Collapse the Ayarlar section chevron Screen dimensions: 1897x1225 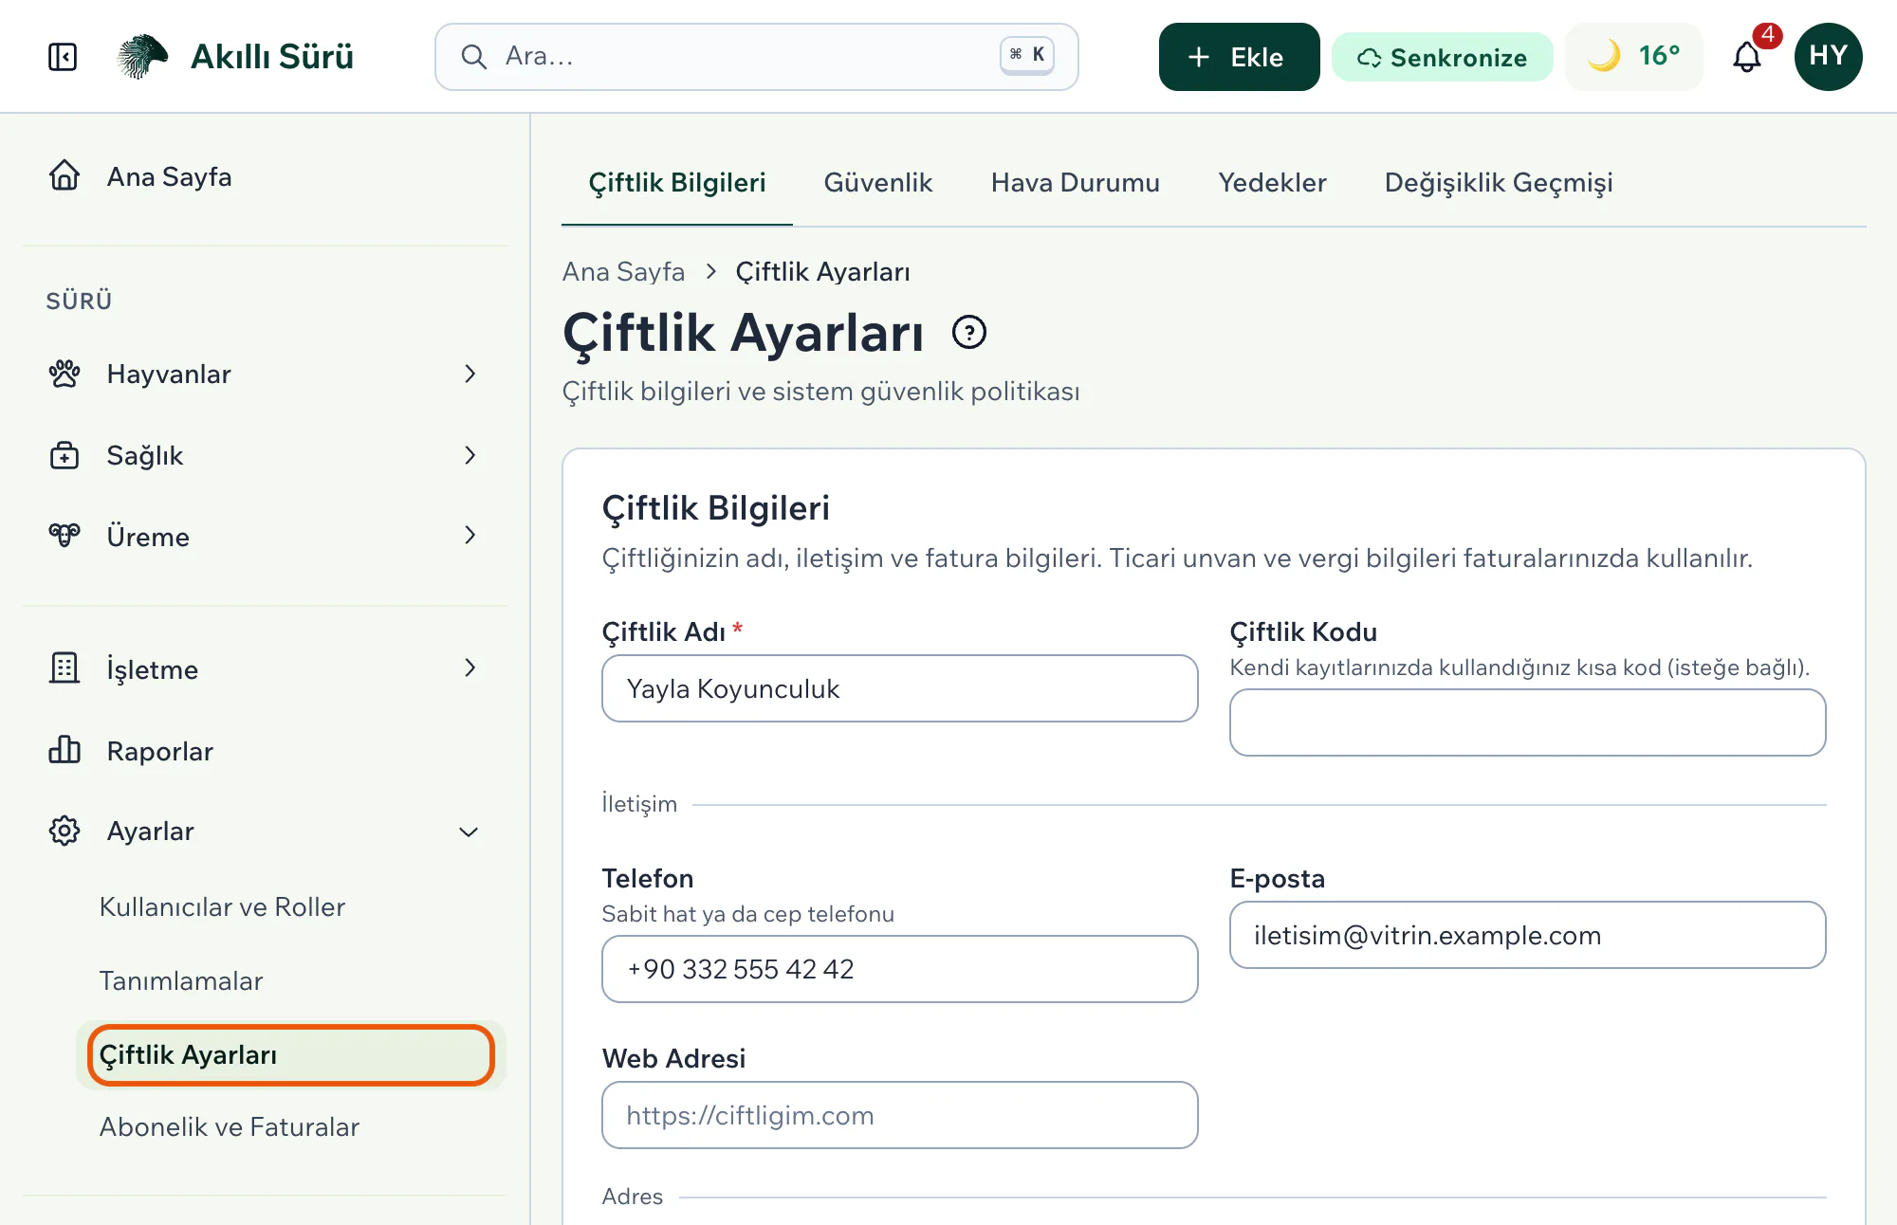[x=469, y=832]
